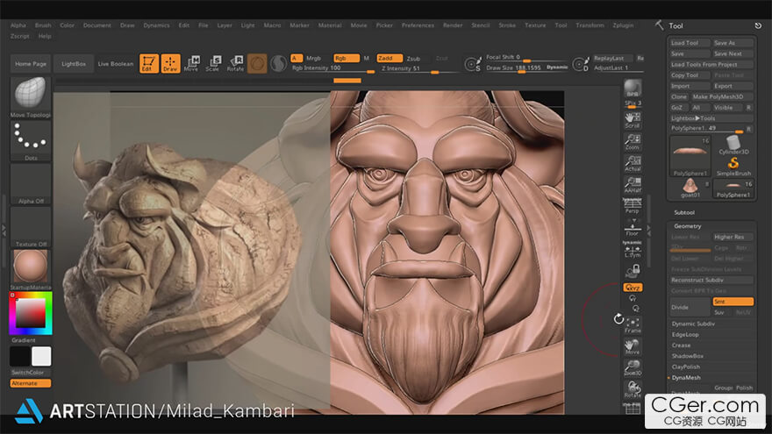
Task: Select the white main color swatch
Action: click(x=41, y=356)
